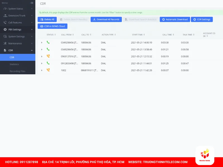
Task: Expand System Status menu chevron
Action: pos(32,9)
